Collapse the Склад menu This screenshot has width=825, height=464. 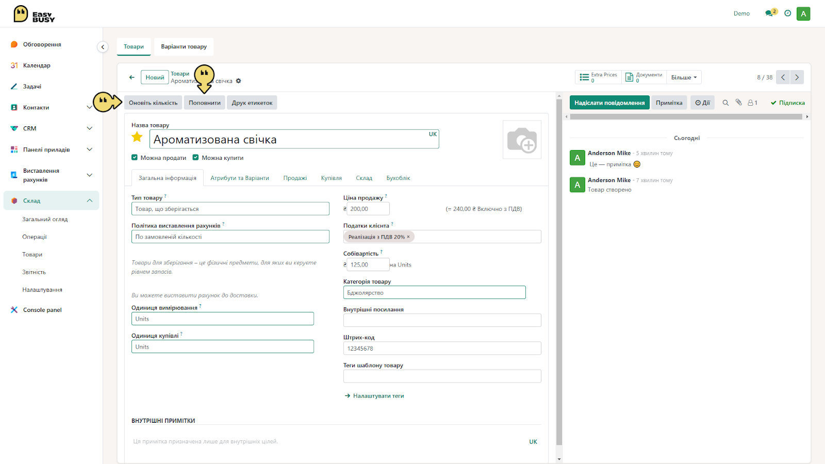pos(89,201)
